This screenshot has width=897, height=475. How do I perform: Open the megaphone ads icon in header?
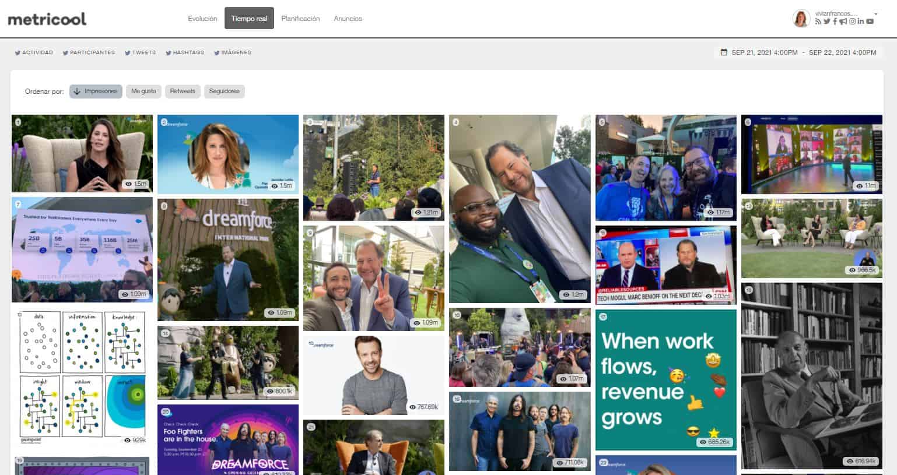click(x=843, y=22)
